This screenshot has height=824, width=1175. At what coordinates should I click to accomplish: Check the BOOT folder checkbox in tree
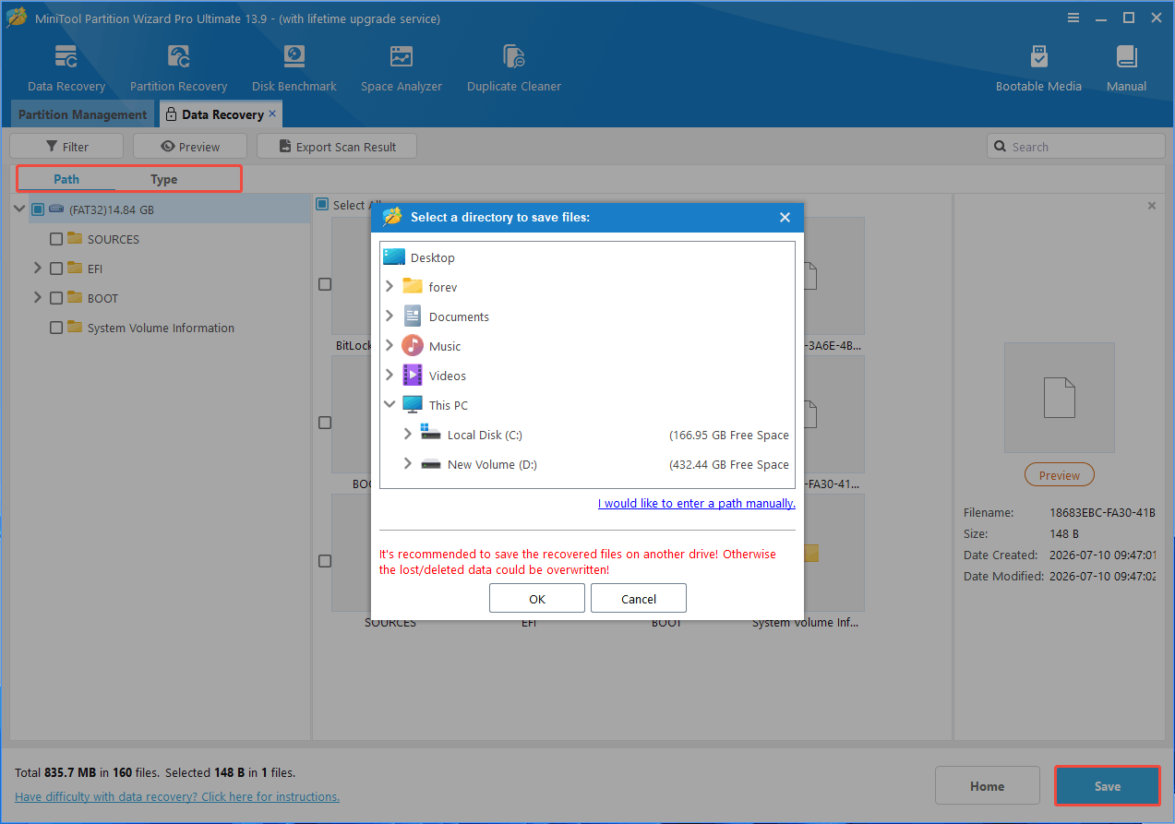tap(56, 298)
